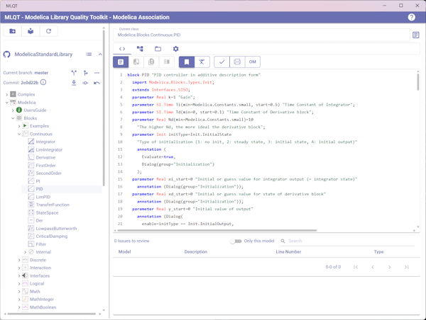Switch to the settings gear tab
The image size is (426, 320).
tap(176, 49)
